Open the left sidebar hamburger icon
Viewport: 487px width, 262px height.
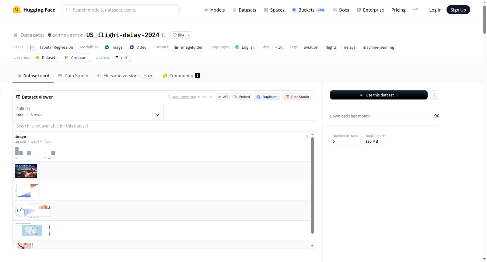[x=1, y=94]
